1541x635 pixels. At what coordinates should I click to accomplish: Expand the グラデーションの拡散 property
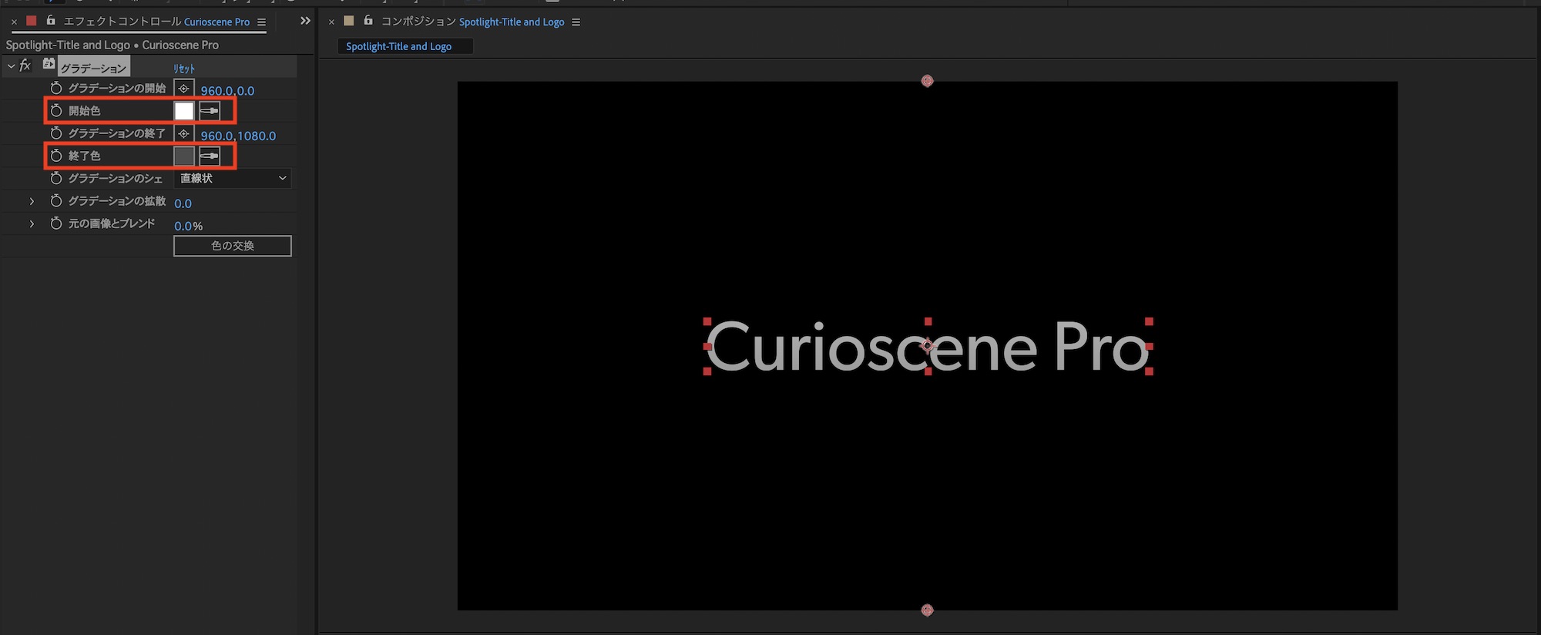click(x=32, y=201)
